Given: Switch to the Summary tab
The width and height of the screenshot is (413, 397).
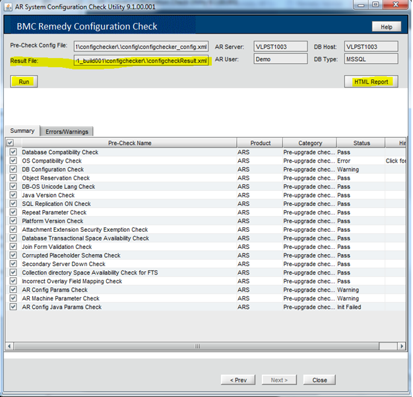Looking at the screenshot, I should (x=22, y=130).
